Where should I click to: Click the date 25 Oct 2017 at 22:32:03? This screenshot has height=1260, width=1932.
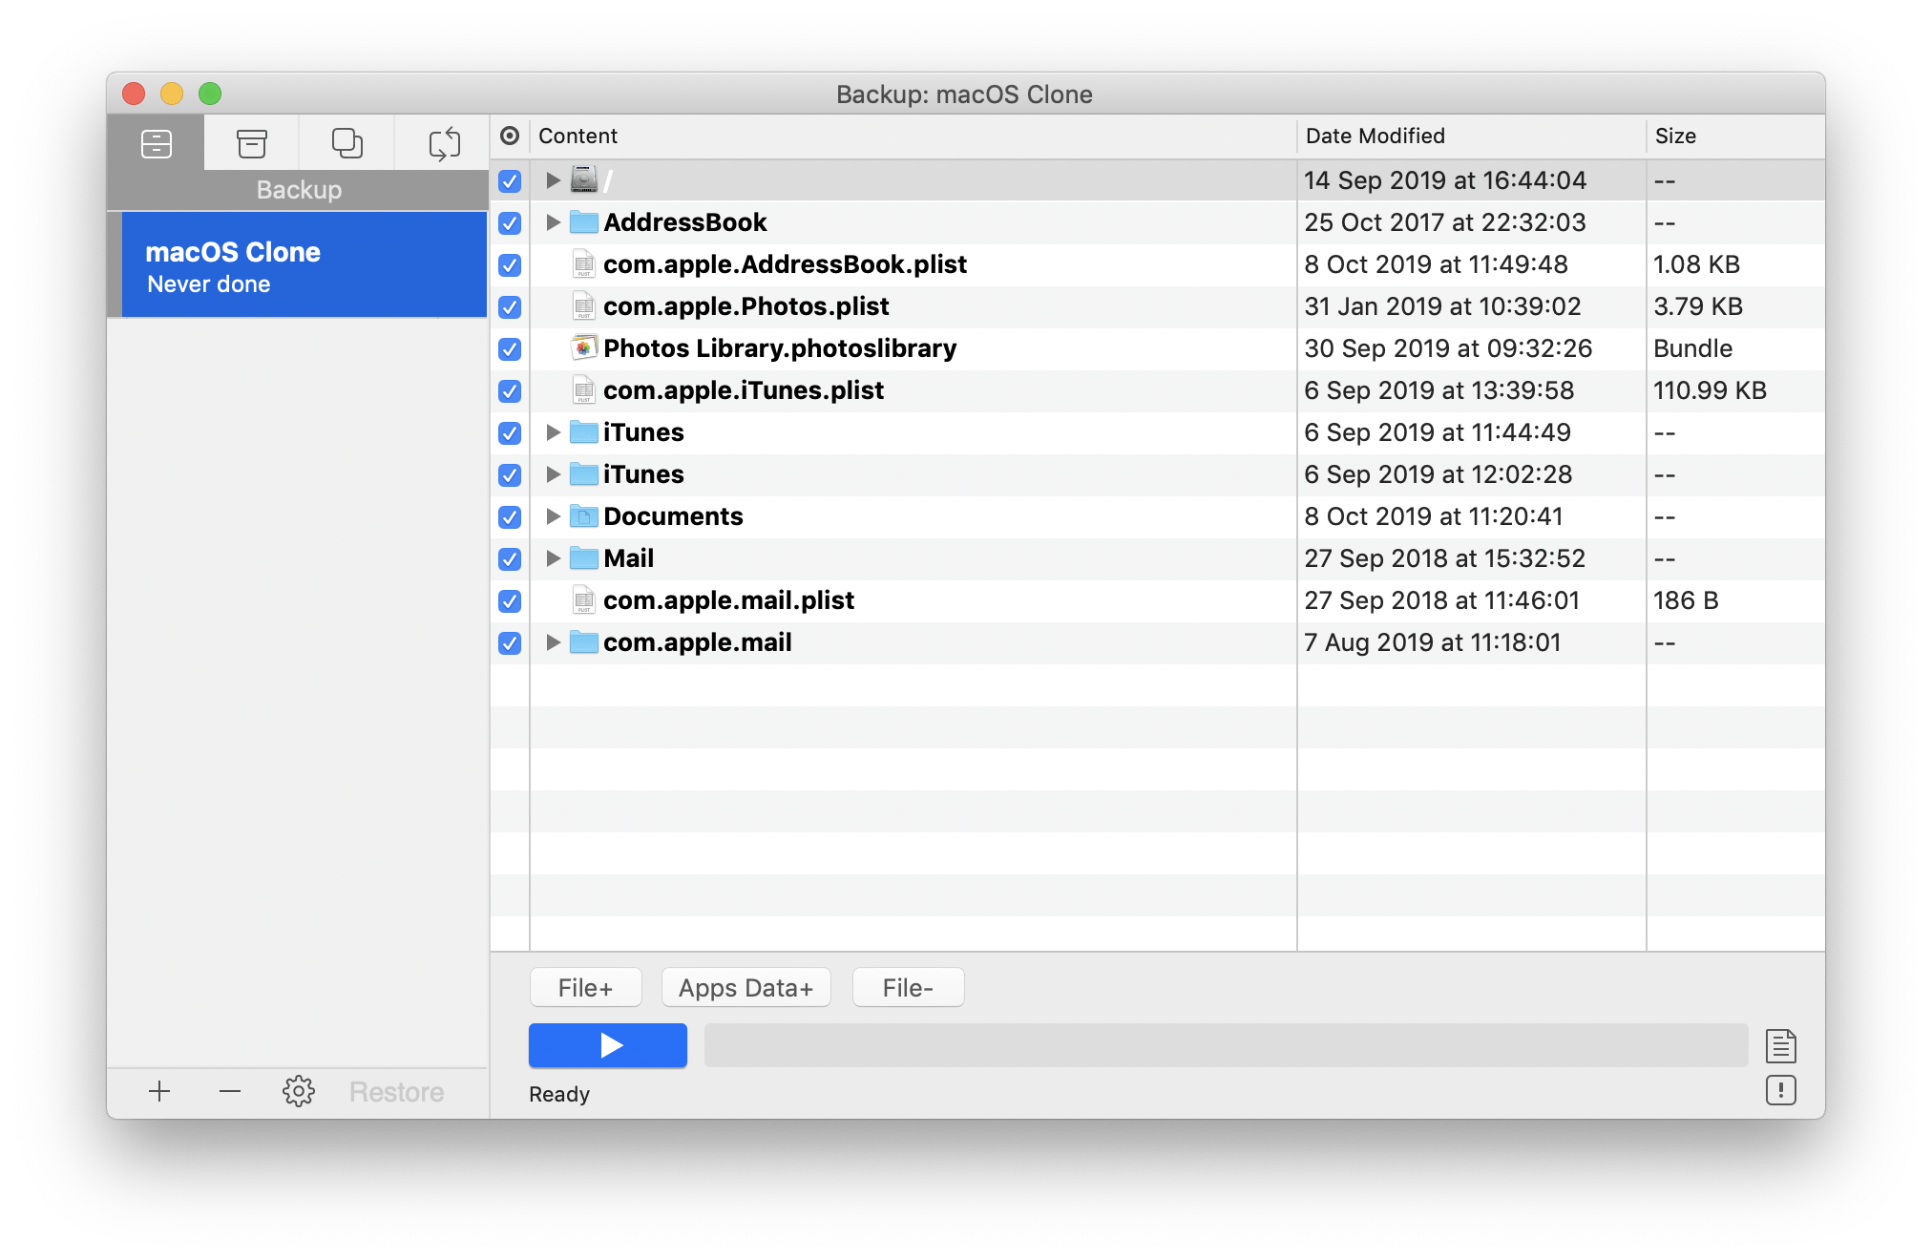(1445, 222)
